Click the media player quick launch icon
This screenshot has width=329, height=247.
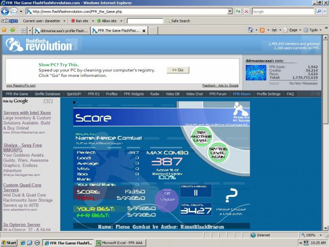tap(37, 243)
